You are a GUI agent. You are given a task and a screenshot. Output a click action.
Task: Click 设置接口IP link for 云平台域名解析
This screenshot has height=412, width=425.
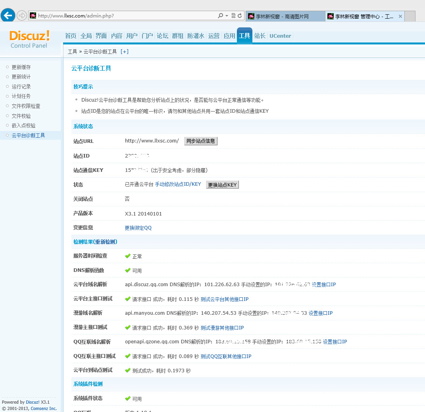tap(324, 284)
